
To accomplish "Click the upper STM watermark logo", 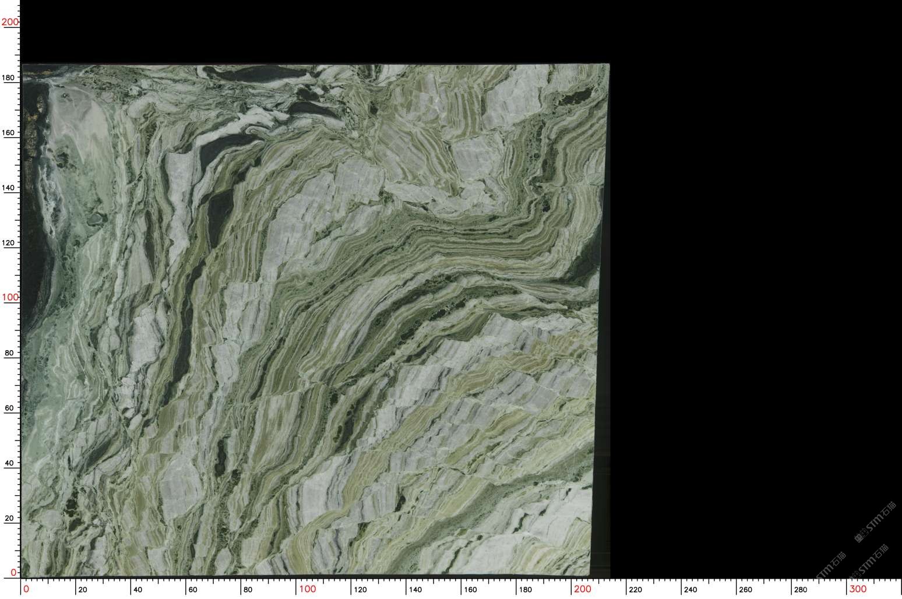I will point(875,523).
